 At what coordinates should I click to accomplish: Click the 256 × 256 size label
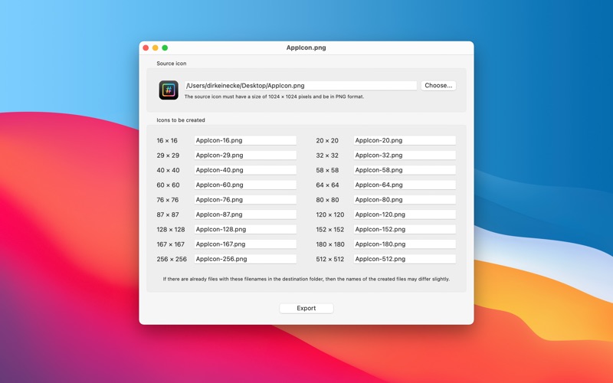pos(172,259)
